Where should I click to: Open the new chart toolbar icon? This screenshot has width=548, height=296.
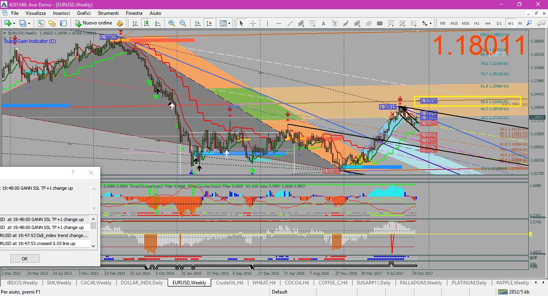pos(7,23)
